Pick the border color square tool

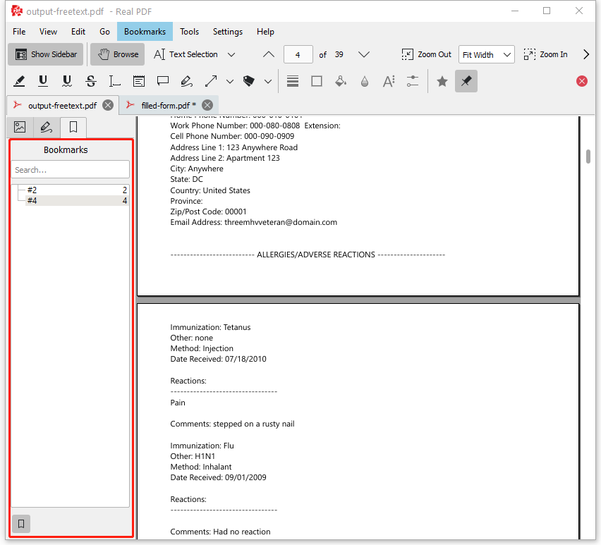coord(317,81)
